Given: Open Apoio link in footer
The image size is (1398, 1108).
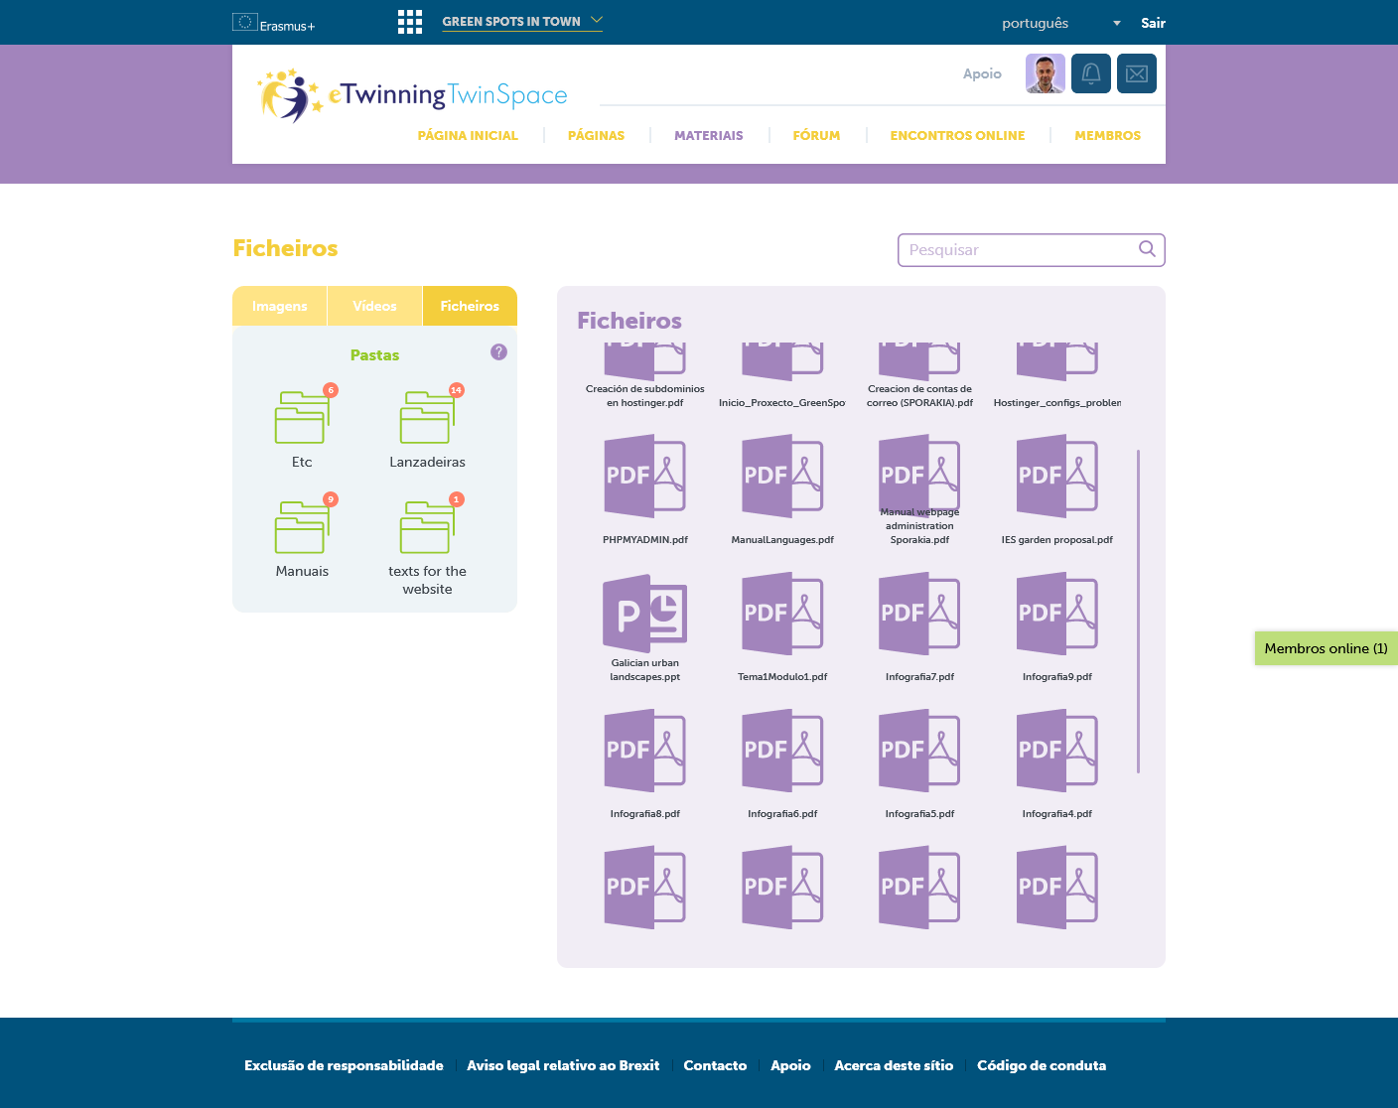Looking at the screenshot, I should click(x=790, y=1065).
